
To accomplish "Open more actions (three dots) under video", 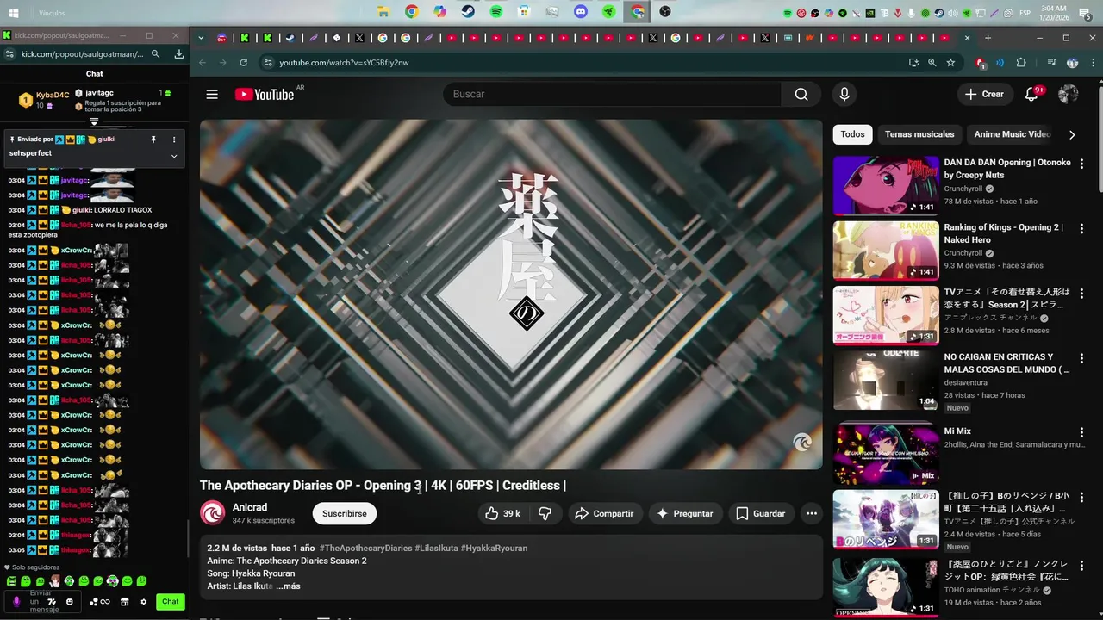I will [811, 513].
